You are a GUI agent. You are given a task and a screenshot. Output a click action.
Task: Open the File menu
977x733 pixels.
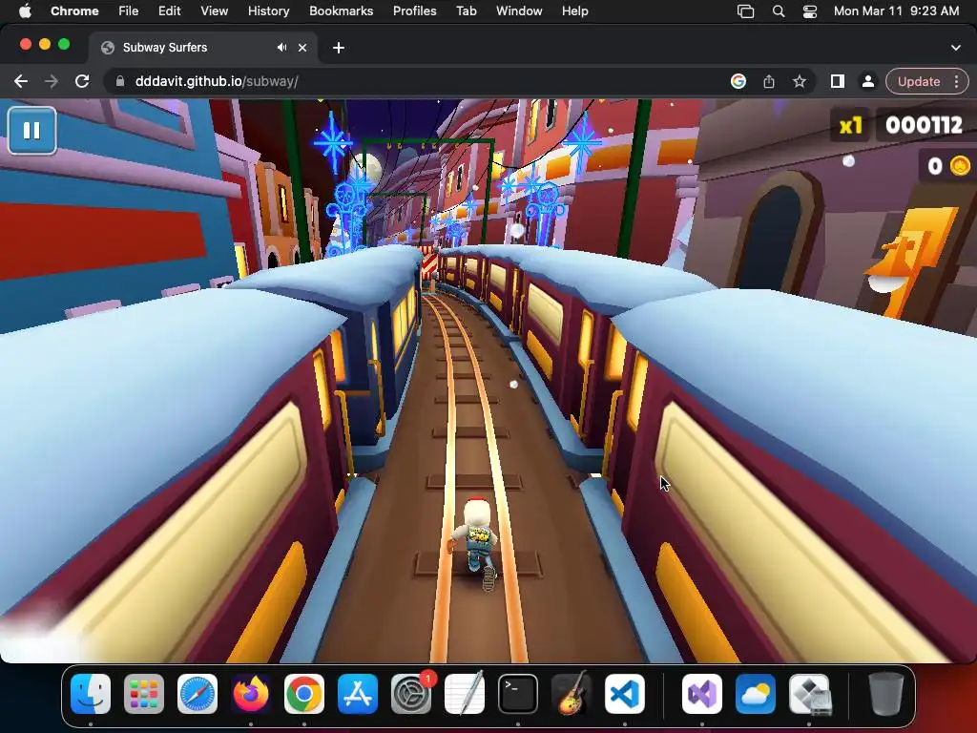click(x=129, y=10)
